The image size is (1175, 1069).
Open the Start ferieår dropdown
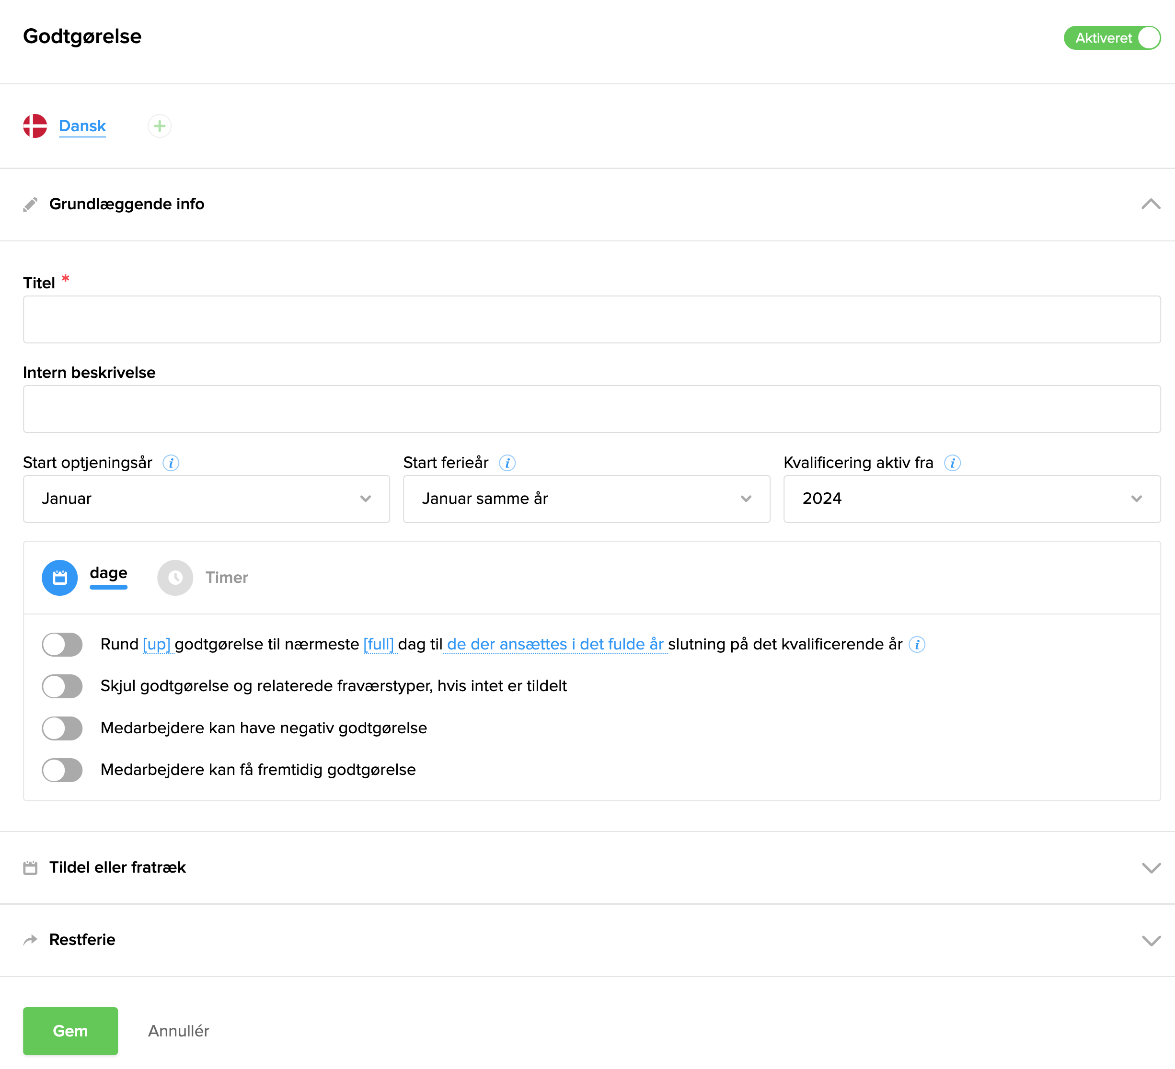[x=587, y=499]
